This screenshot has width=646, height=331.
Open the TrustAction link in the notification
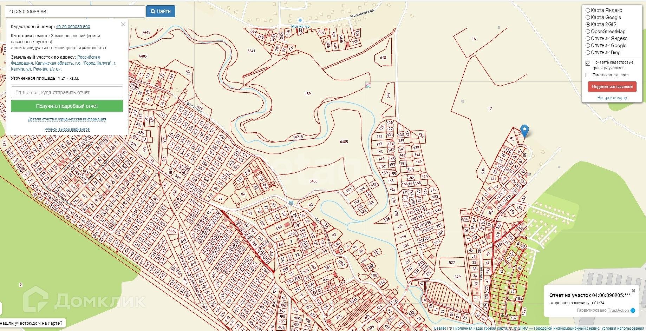tap(618, 310)
